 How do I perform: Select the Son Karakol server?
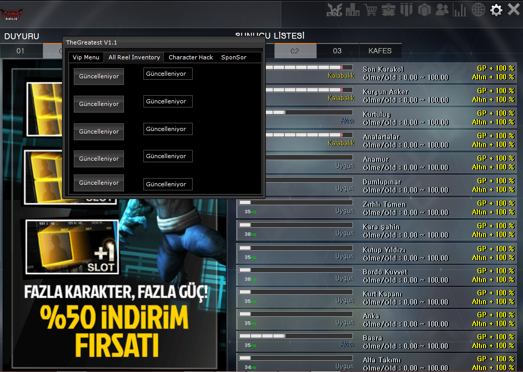[x=376, y=73]
